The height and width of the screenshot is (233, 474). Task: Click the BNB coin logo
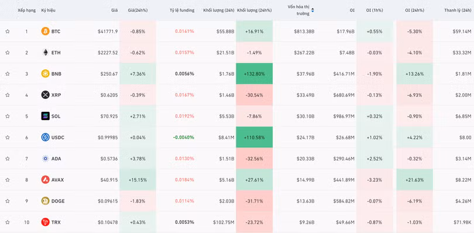[x=45, y=74]
